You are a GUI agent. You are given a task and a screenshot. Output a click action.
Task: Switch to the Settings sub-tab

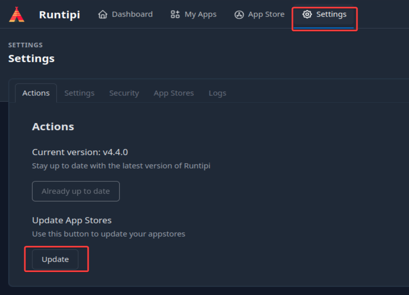click(x=79, y=93)
